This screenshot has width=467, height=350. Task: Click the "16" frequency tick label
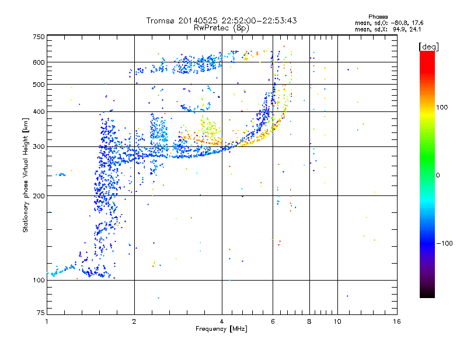click(397, 322)
